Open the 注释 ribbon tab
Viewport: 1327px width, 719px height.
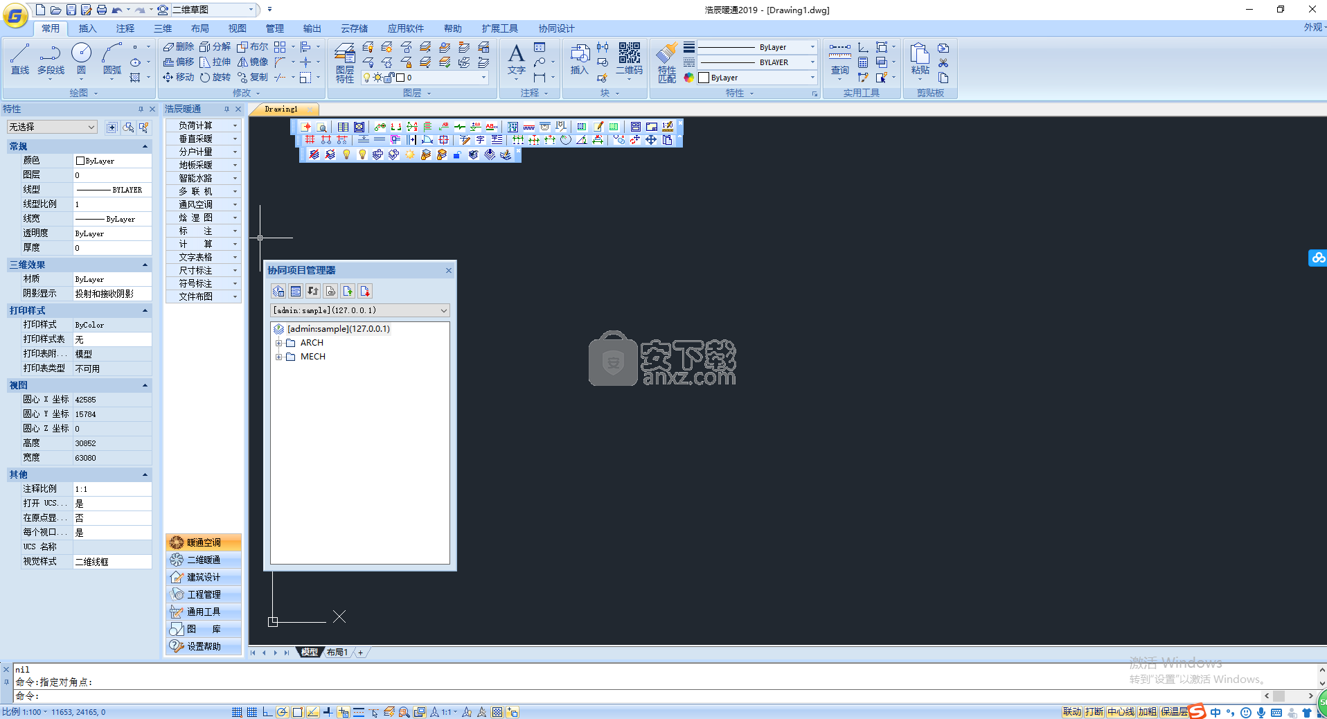(x=125, y=28)
